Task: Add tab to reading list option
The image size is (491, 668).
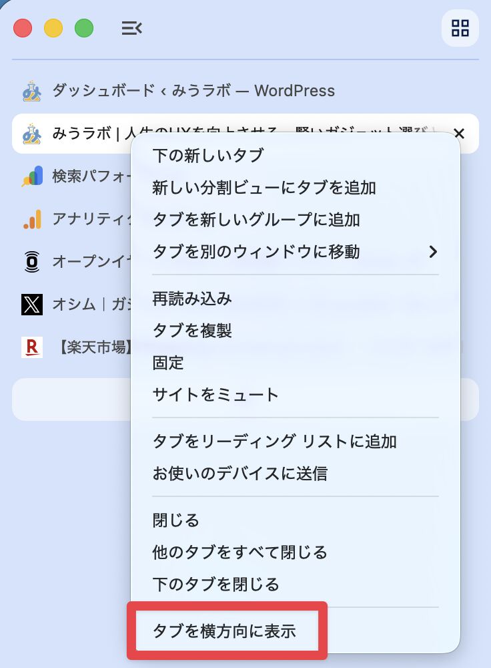Action: point(274,442)
